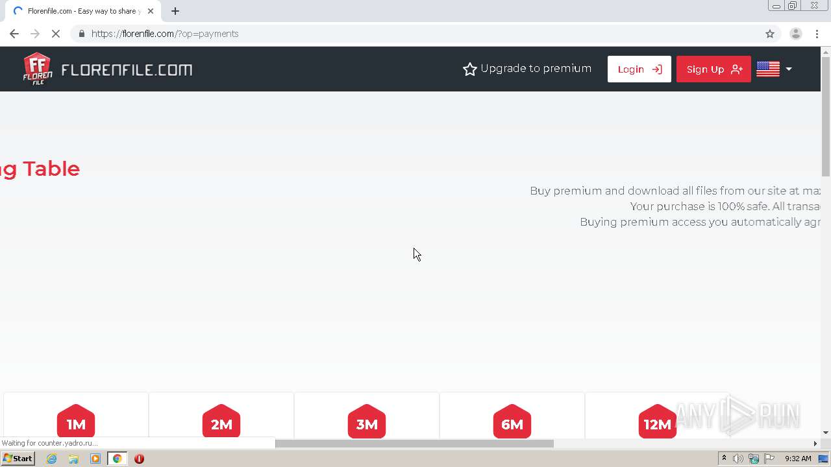Click the Sign Up button
Viewport: 831px width, 467px height.
(x=713, y=69)
